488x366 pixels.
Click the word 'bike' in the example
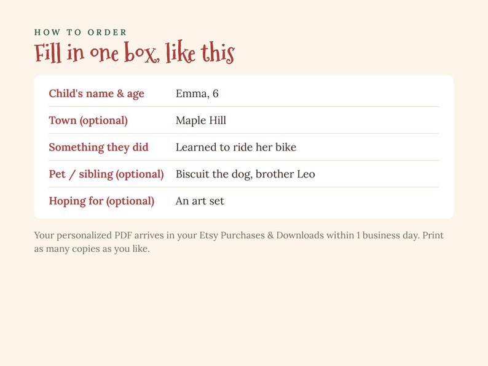286,147
